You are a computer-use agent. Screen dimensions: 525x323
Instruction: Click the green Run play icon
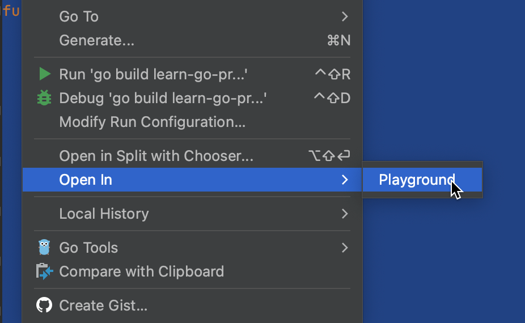44,74
